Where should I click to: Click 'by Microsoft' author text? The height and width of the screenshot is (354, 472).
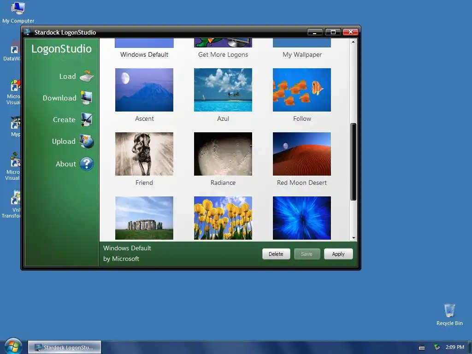click(121, 259)
